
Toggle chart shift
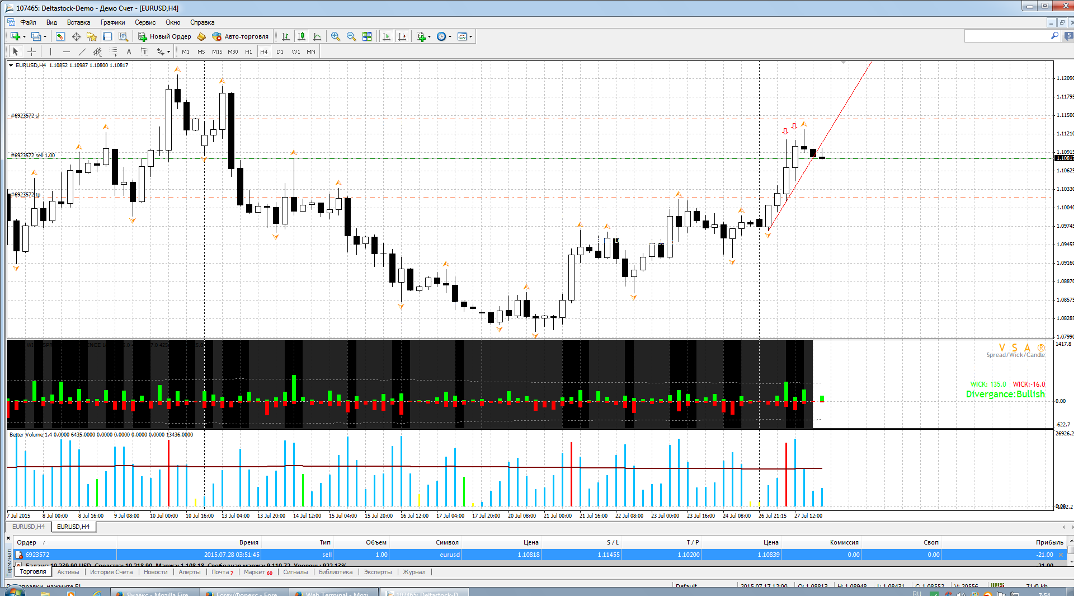(x=402, y=36)
